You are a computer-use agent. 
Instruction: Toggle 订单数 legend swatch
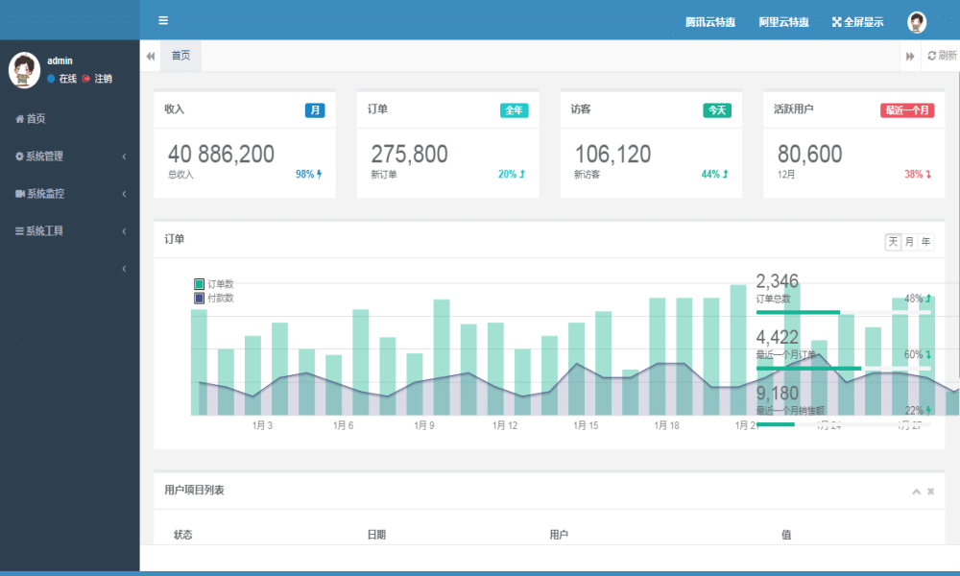[x=199, y=284]
